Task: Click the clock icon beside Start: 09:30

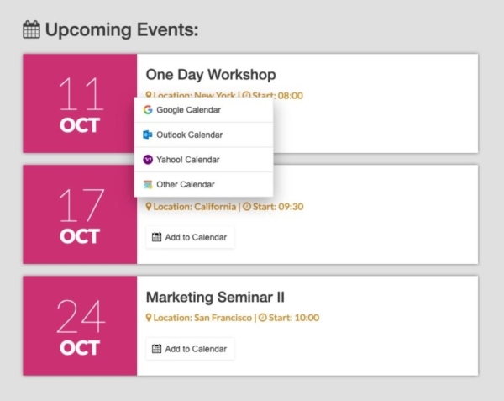Action: (247, 207)
